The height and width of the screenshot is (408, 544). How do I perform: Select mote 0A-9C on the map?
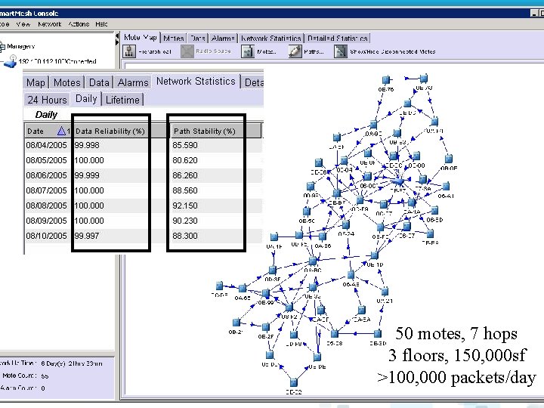click(373, 124)
